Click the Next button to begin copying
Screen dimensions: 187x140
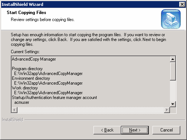point(135,130)
